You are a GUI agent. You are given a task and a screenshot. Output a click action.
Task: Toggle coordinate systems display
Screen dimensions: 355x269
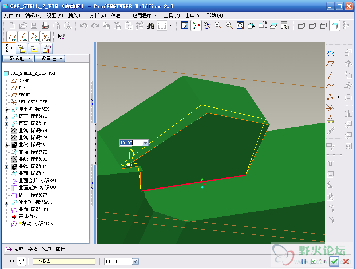point(45,37)
